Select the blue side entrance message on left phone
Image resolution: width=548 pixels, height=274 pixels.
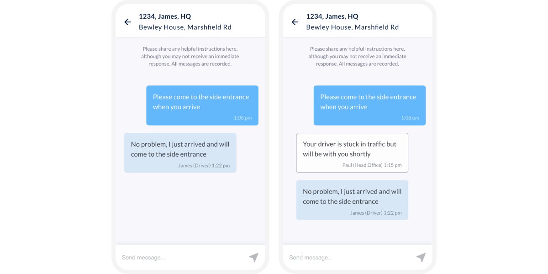[202, 101]
